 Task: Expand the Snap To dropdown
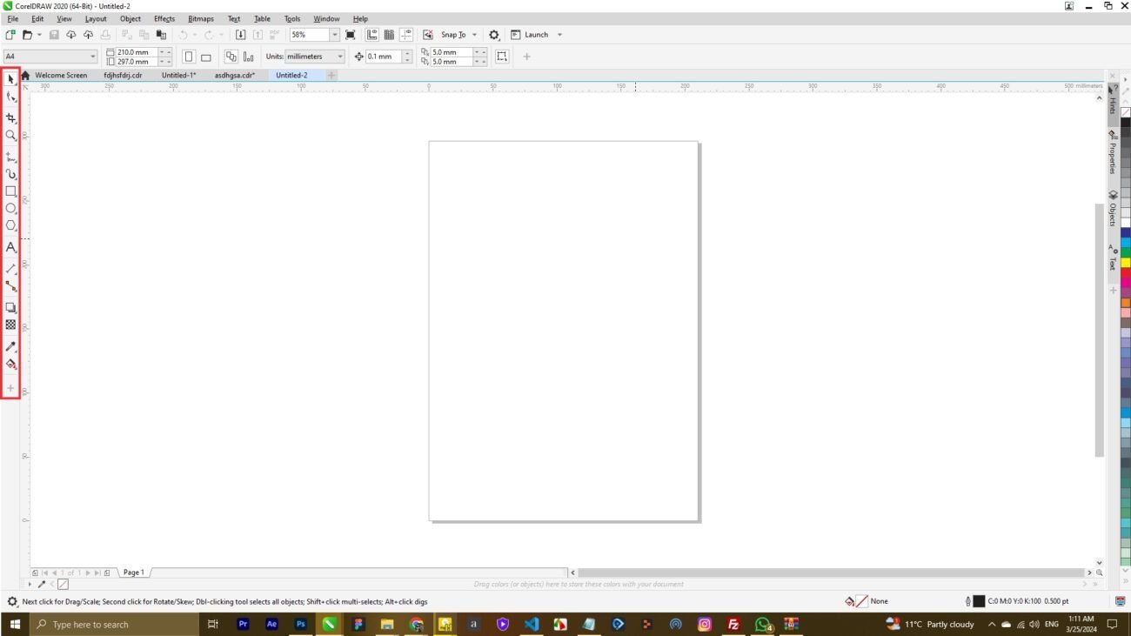[475, 35]
